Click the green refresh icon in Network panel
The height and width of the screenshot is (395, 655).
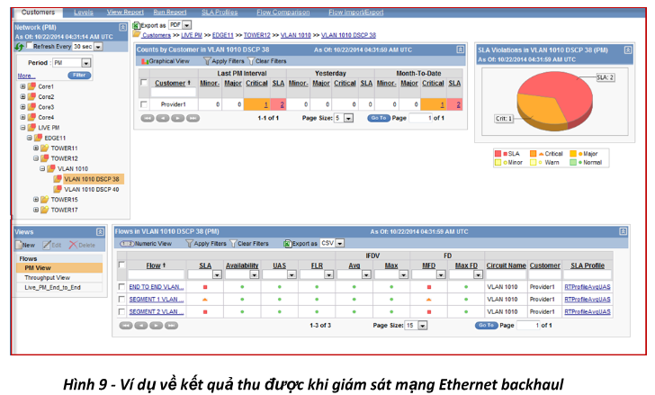click(x=19, y=47)
